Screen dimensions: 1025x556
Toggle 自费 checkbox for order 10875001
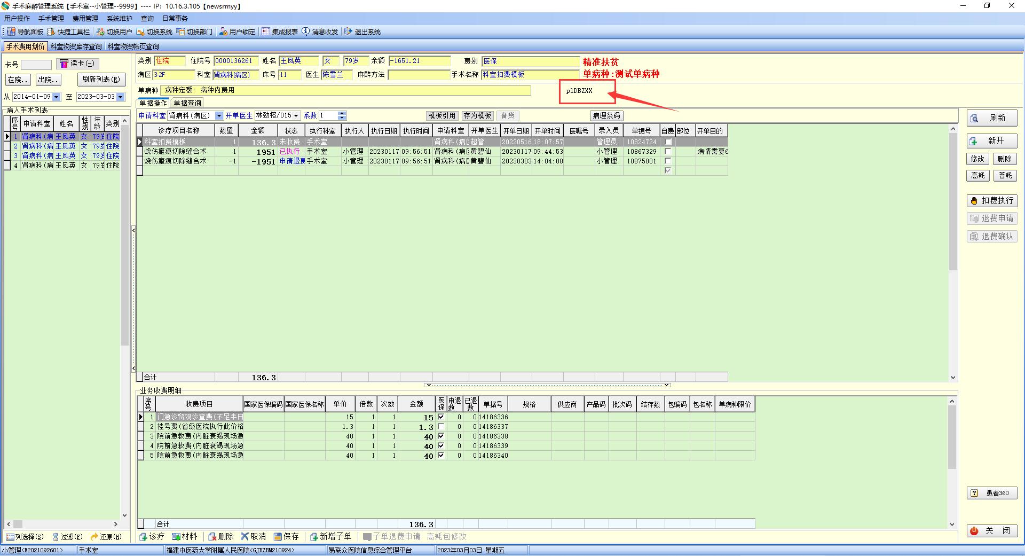tap(668, 161)
